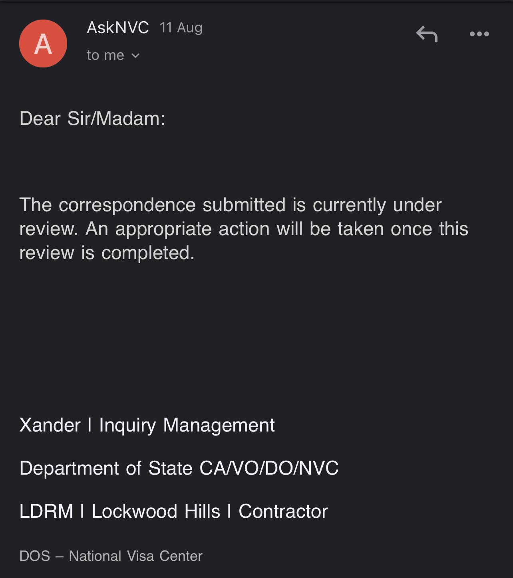Tap the line starting 'The correspondence submitted'
The width and height of the screenshot is (513, 578).
click(231, 205)
